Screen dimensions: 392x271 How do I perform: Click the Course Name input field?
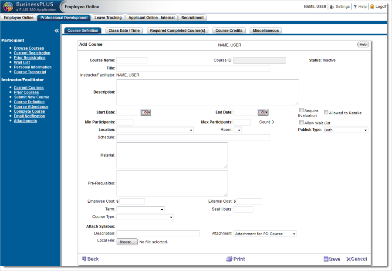pos(132,60)
